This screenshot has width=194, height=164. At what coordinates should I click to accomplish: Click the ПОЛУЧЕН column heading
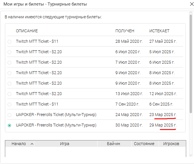tap(125, 31)
